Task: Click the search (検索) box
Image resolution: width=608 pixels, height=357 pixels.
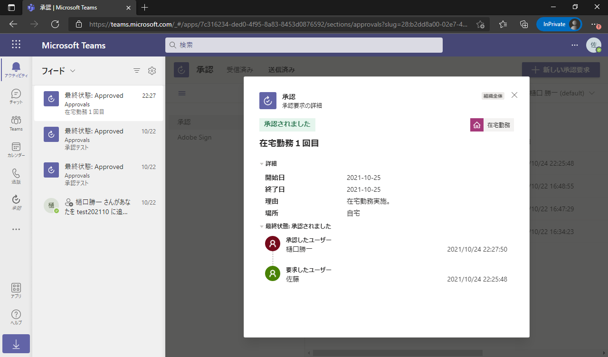Action: pyautogui.click(x=304, y=45)
